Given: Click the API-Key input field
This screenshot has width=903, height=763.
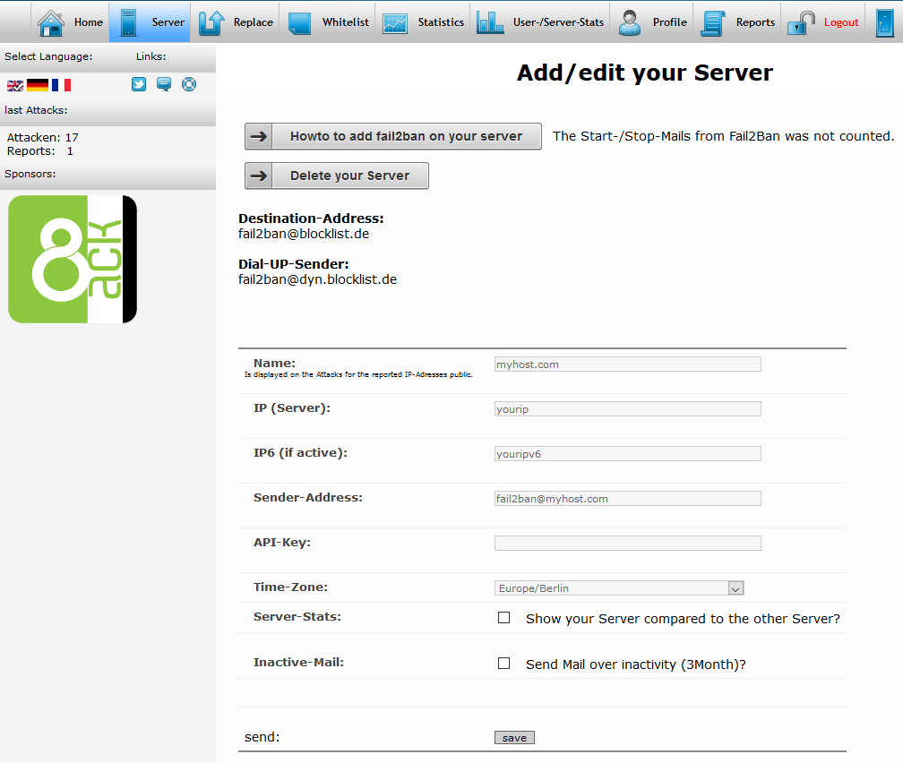Looking at the screenshot, I should pos(627,544).
